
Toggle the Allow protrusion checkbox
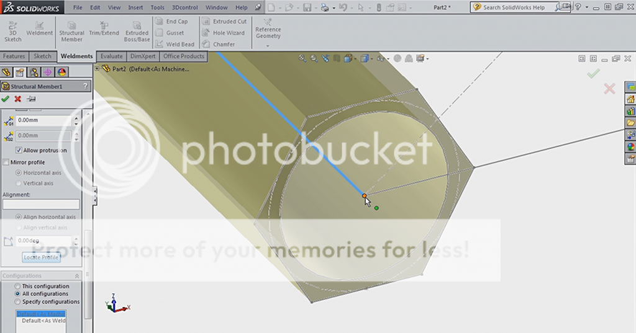click(19, 150)
